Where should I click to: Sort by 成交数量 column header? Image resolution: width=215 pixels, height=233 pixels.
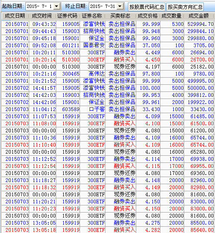[x=171, y=16]
